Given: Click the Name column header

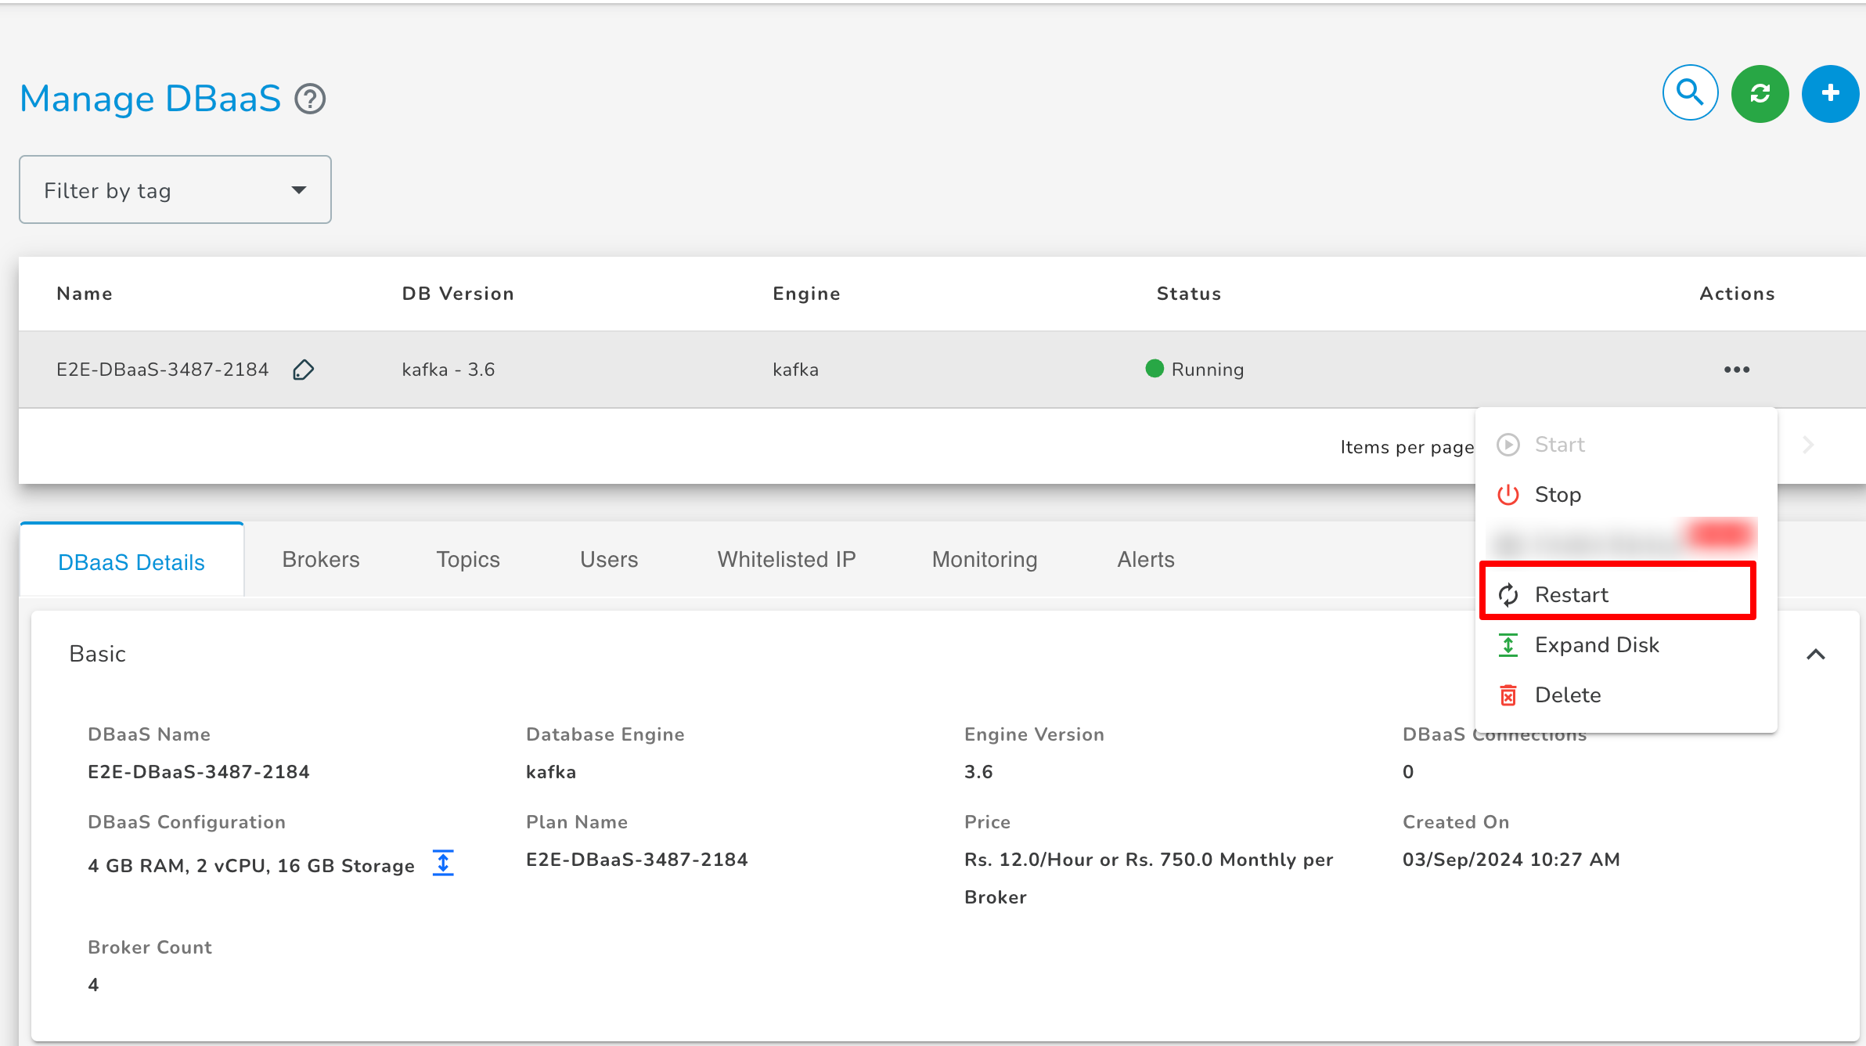Looking at the screenshot, I should point(85,294).
